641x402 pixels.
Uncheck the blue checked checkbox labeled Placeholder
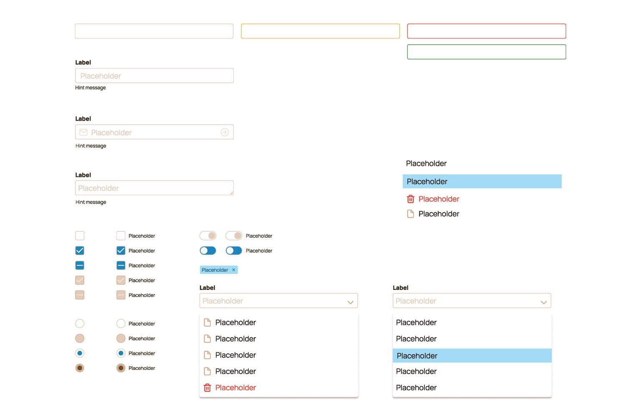pyautogui.click(x=121, y=251)
